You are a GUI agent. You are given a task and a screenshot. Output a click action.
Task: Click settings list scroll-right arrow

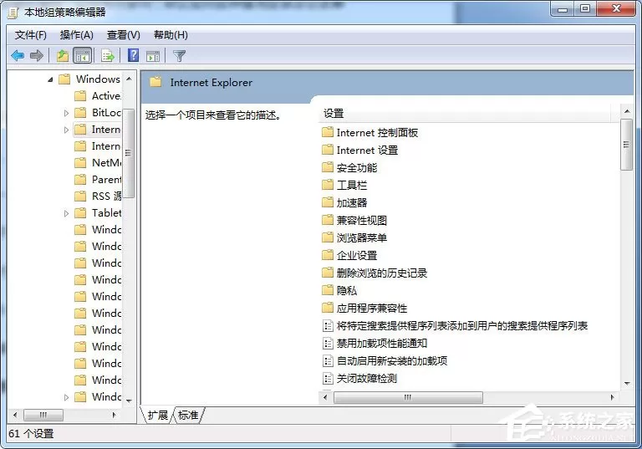click(613, 397)
